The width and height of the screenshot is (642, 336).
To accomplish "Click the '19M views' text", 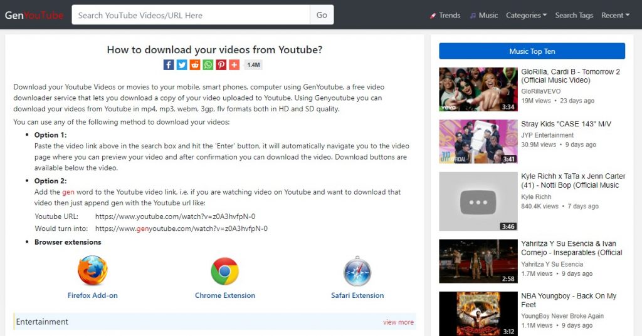I will coord(536,101).
